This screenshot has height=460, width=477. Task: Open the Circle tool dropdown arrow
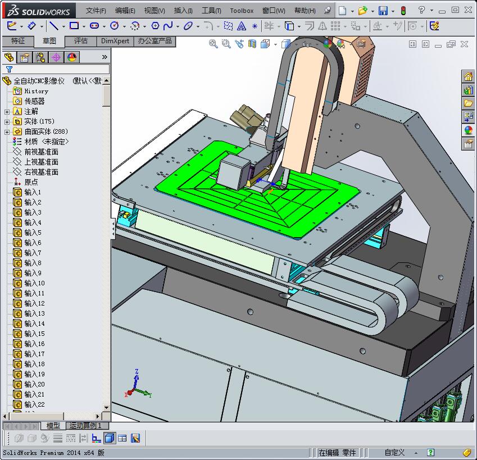[124, 26]
